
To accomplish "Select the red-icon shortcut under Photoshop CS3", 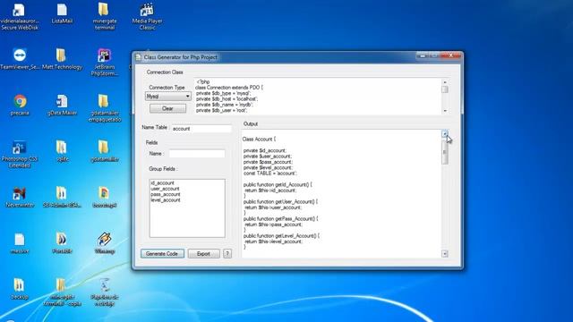I will tap(20, 197).
